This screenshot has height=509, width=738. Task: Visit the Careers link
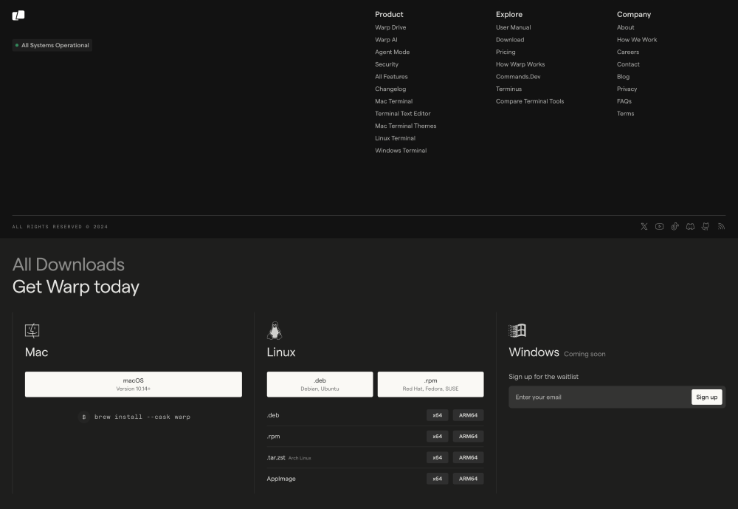point(628,52)
